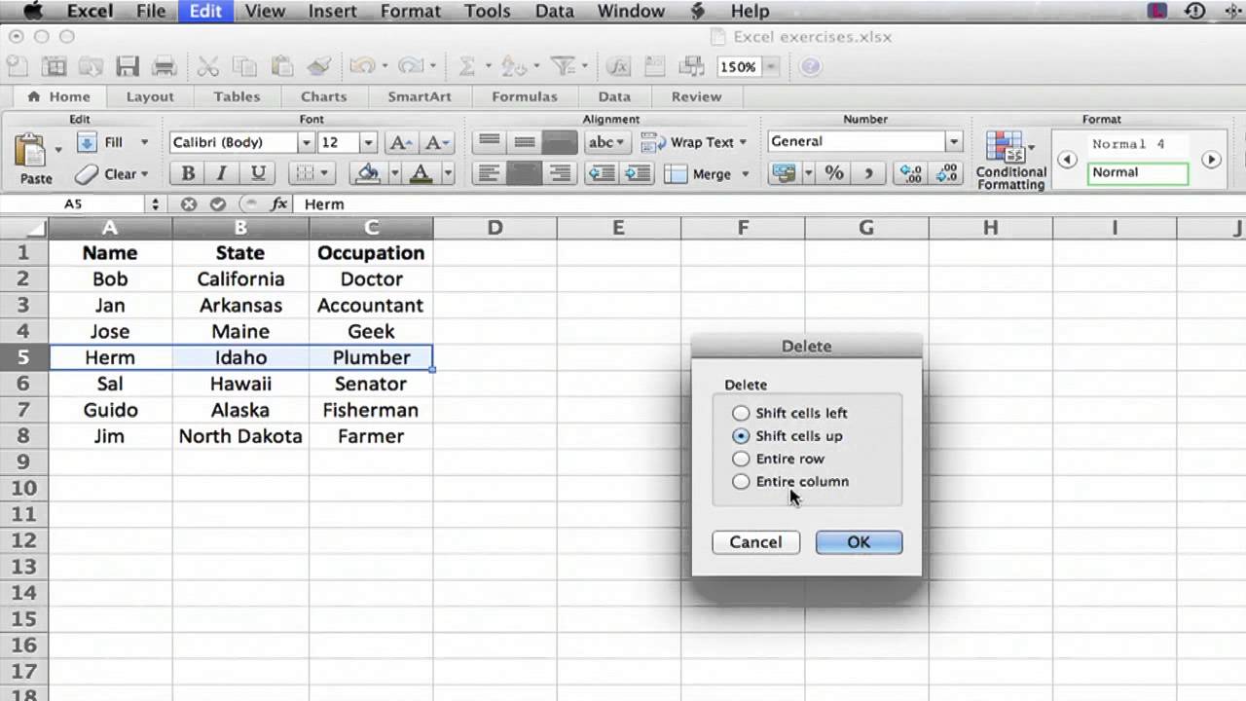This screenshot has height=701, width=1246.
Task: Cancel the formula bar entry with X icon
Action: pyautogui.click(x=188, y=204)
